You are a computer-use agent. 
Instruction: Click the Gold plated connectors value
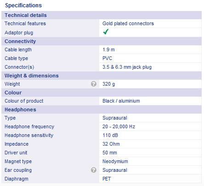128,23
